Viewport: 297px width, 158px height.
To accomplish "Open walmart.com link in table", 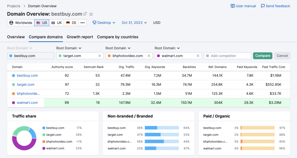I will 27,103.
